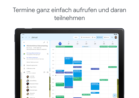Create an event with the plus button

click(115, 95)
